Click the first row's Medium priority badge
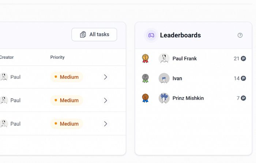The width and height of the screenshot is (256, 163). coord(67,77)
